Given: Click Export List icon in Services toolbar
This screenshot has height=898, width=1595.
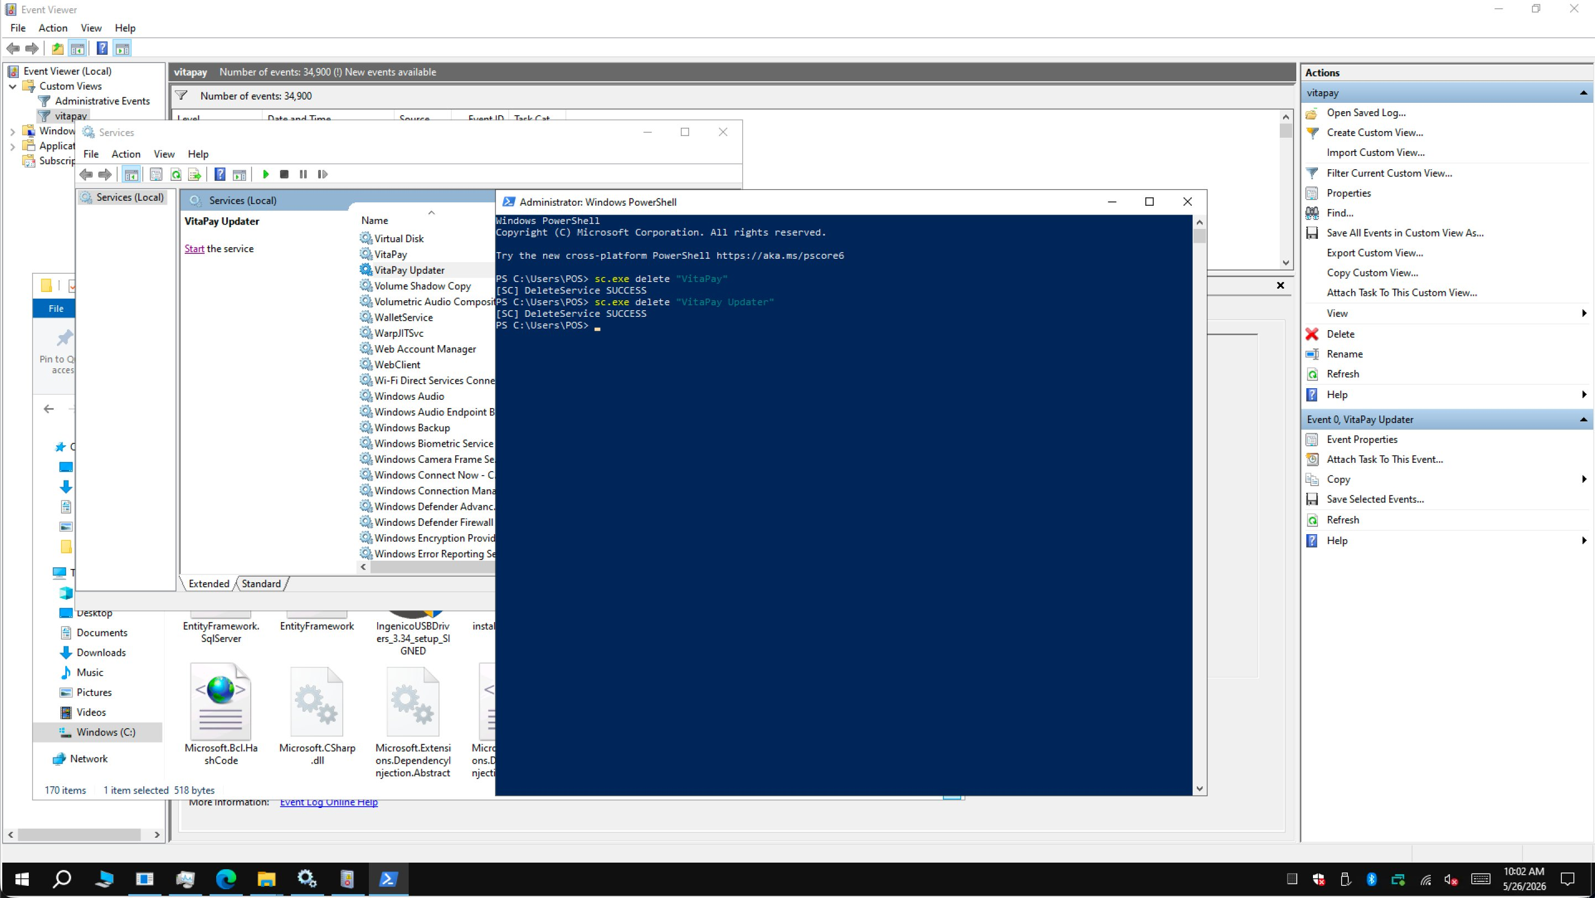Looking at the screenshot, I should pyautogui.click(x=195, y=175).
